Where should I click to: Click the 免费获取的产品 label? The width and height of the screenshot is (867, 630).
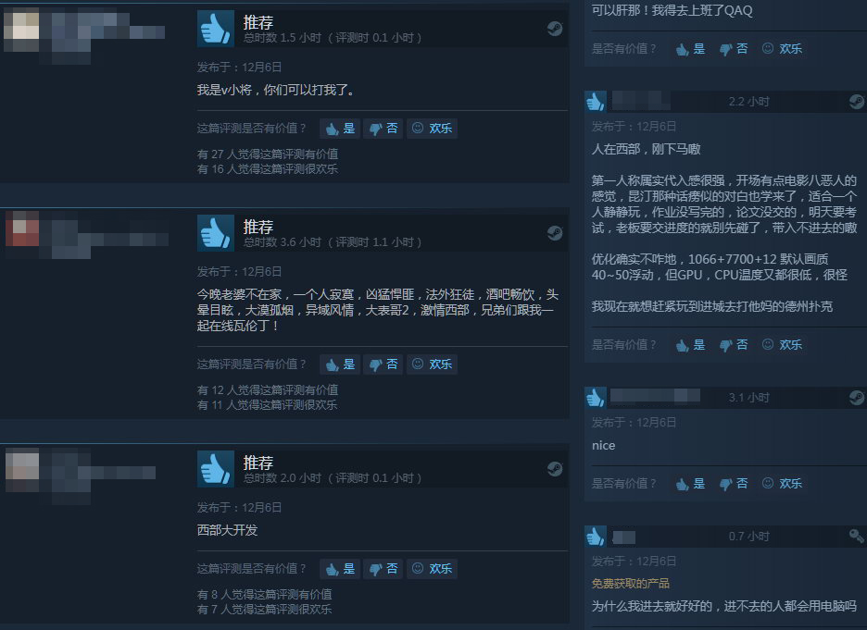pyautogui.click(x=631, y=583)
